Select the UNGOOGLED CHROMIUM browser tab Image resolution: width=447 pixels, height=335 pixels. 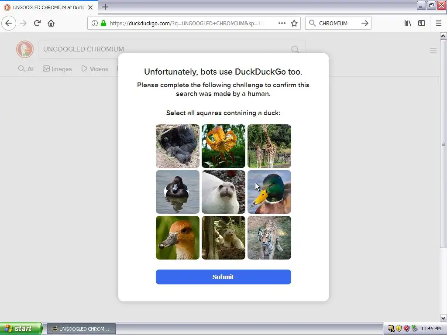tap(48, 7)
